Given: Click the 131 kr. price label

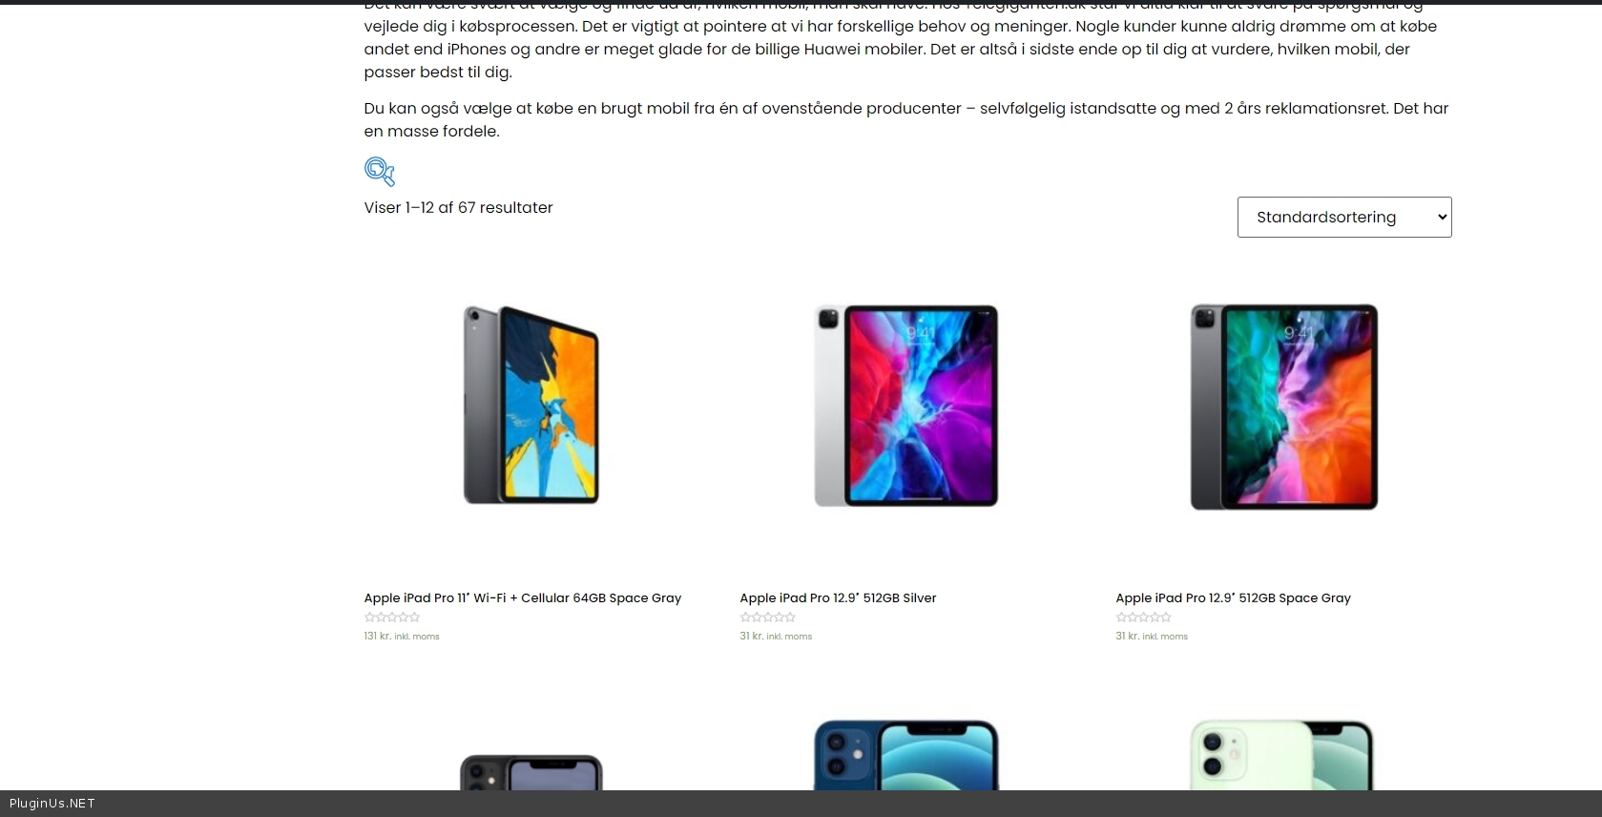Looking at the screenshot, I should click(x=377, y=636).
